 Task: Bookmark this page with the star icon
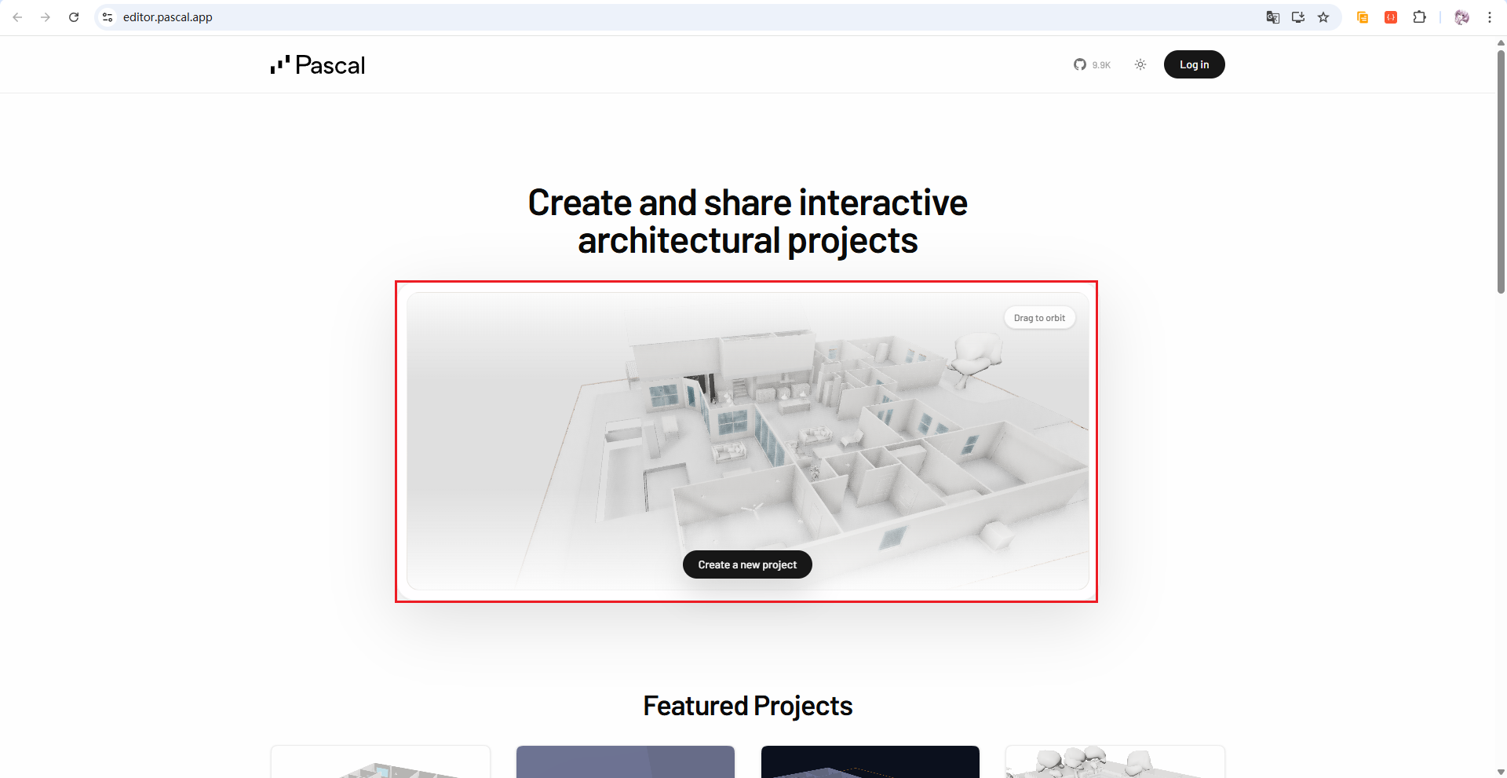click(x=1323, y=17)
